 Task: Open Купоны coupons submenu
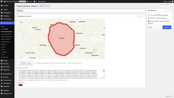[3, 47]
